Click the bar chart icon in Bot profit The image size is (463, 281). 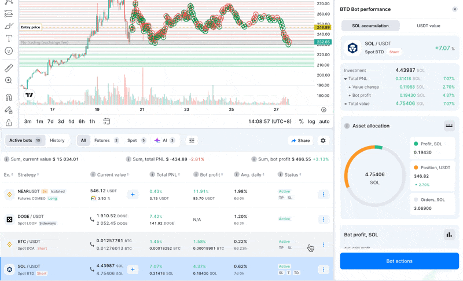click(x=449, y=235)
